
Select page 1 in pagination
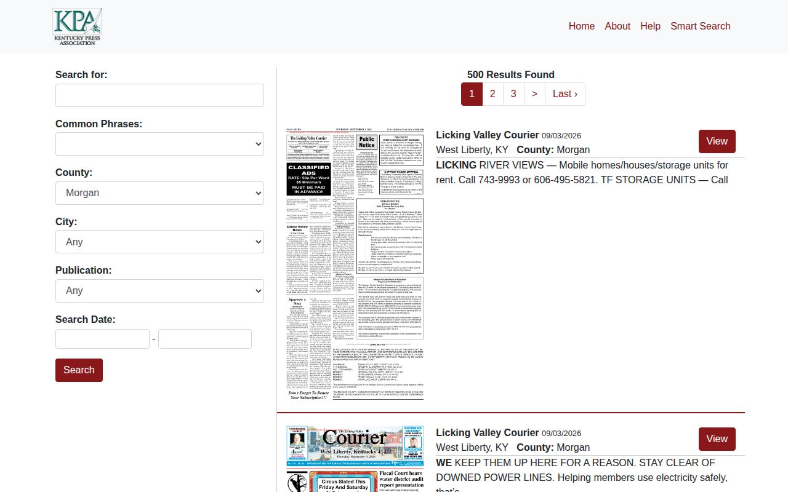coord(472,94)
